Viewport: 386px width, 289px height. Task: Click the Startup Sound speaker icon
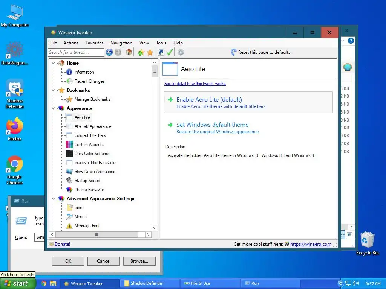69,180
